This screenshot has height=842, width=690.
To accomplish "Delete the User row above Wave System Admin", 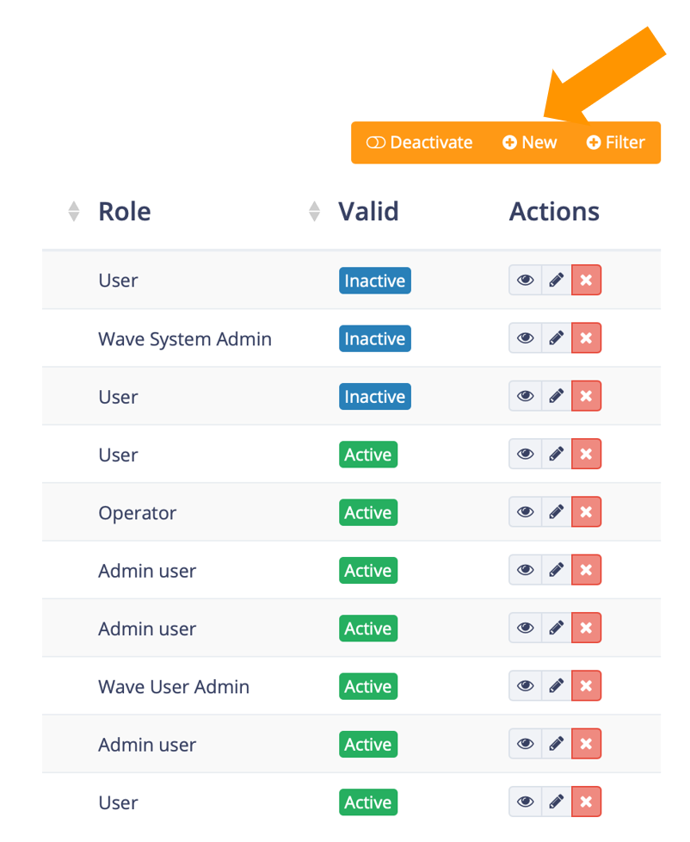I will click(586, 280).
